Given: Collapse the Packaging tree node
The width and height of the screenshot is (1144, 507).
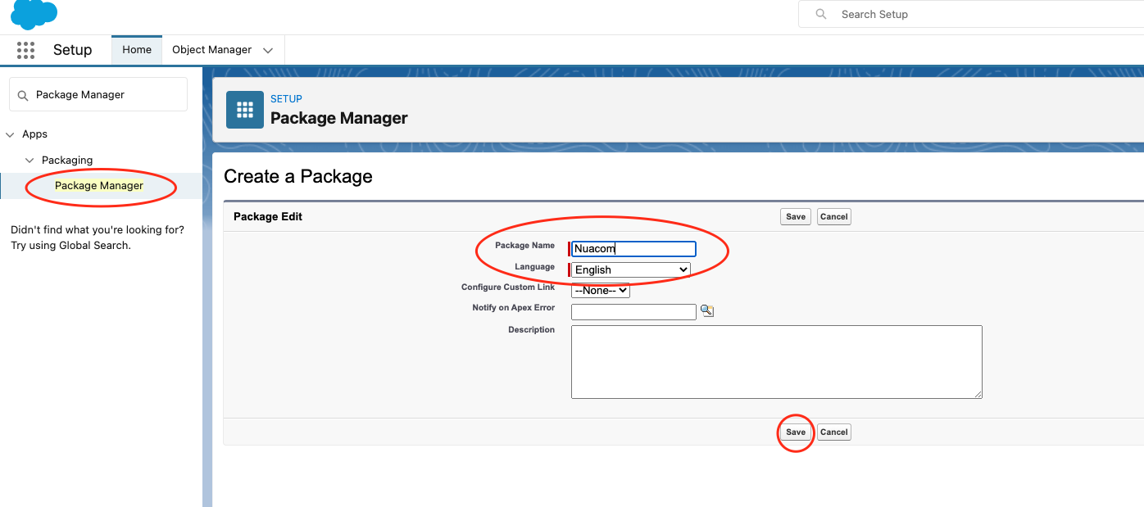Looking at the screenshot, I should (x=30, y=161).
